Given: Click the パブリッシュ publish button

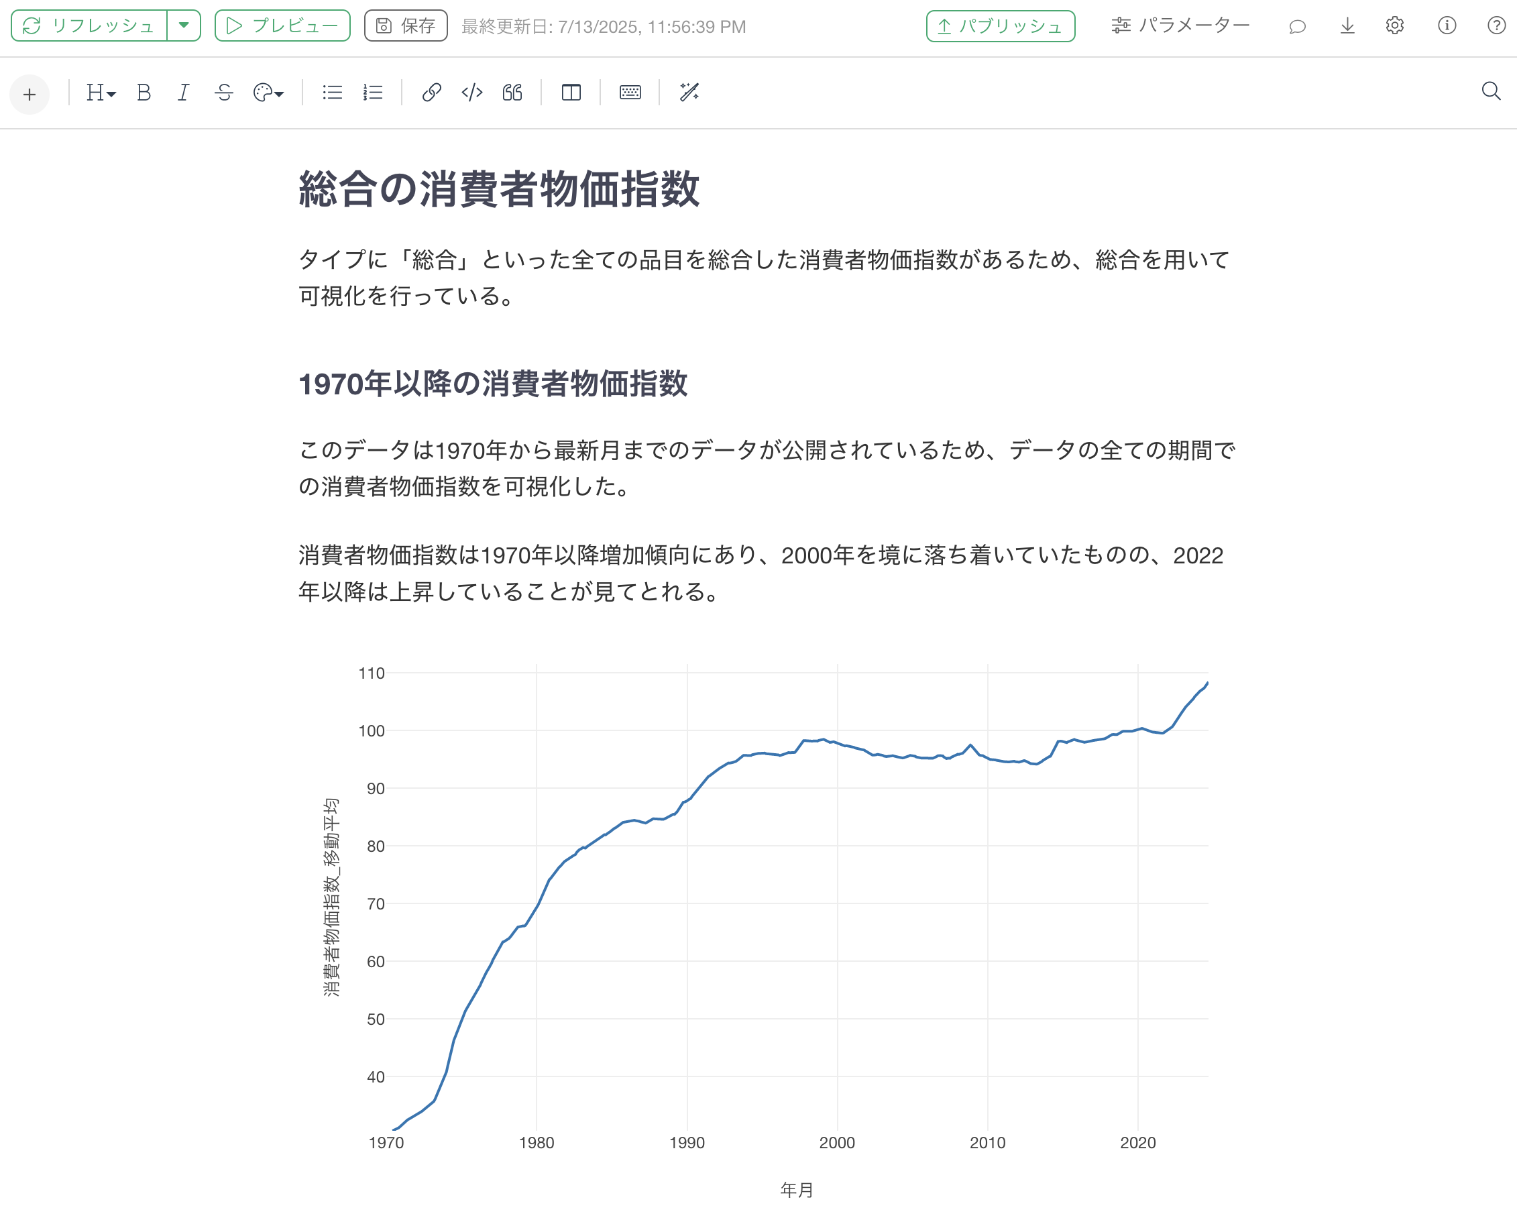Looking at the screenshot, I should tap(1001, 26).
